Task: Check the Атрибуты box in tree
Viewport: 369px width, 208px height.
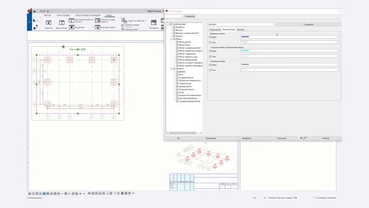Action: pos(174,27)
